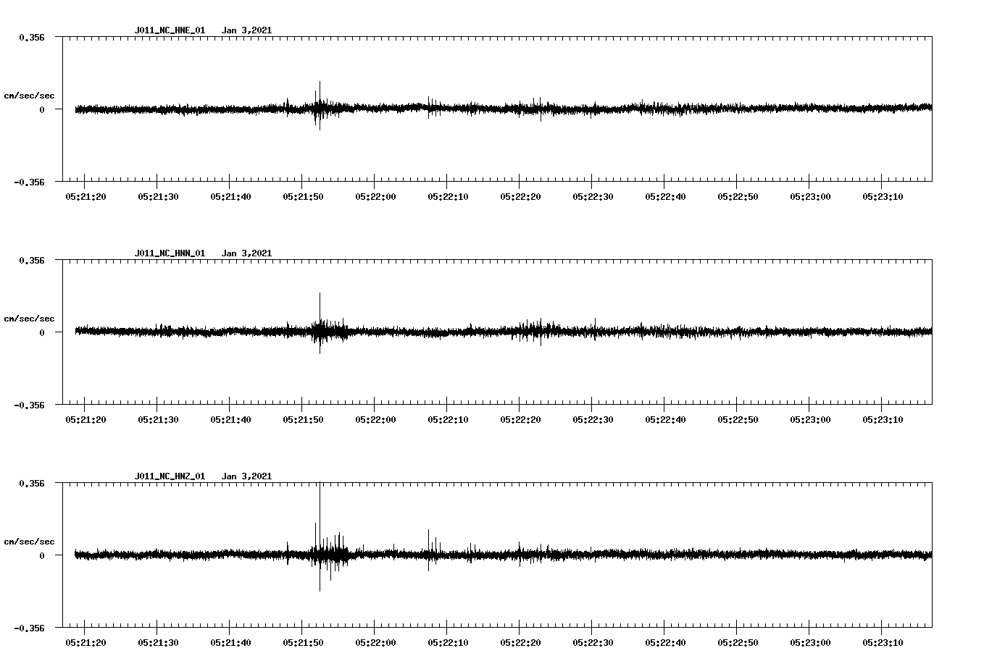Click the cm/sec/sec unit label on HNN plot
Viewport: 984px width, 669px height.
coord(30,318)
